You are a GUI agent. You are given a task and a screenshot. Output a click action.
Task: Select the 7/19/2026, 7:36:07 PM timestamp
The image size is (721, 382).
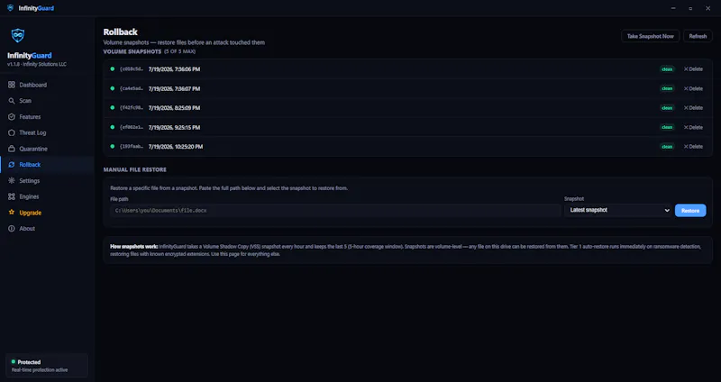click(174, 88)
